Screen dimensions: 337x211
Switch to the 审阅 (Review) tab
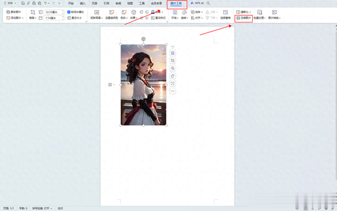pyautogui.click(x=118, y=4)
